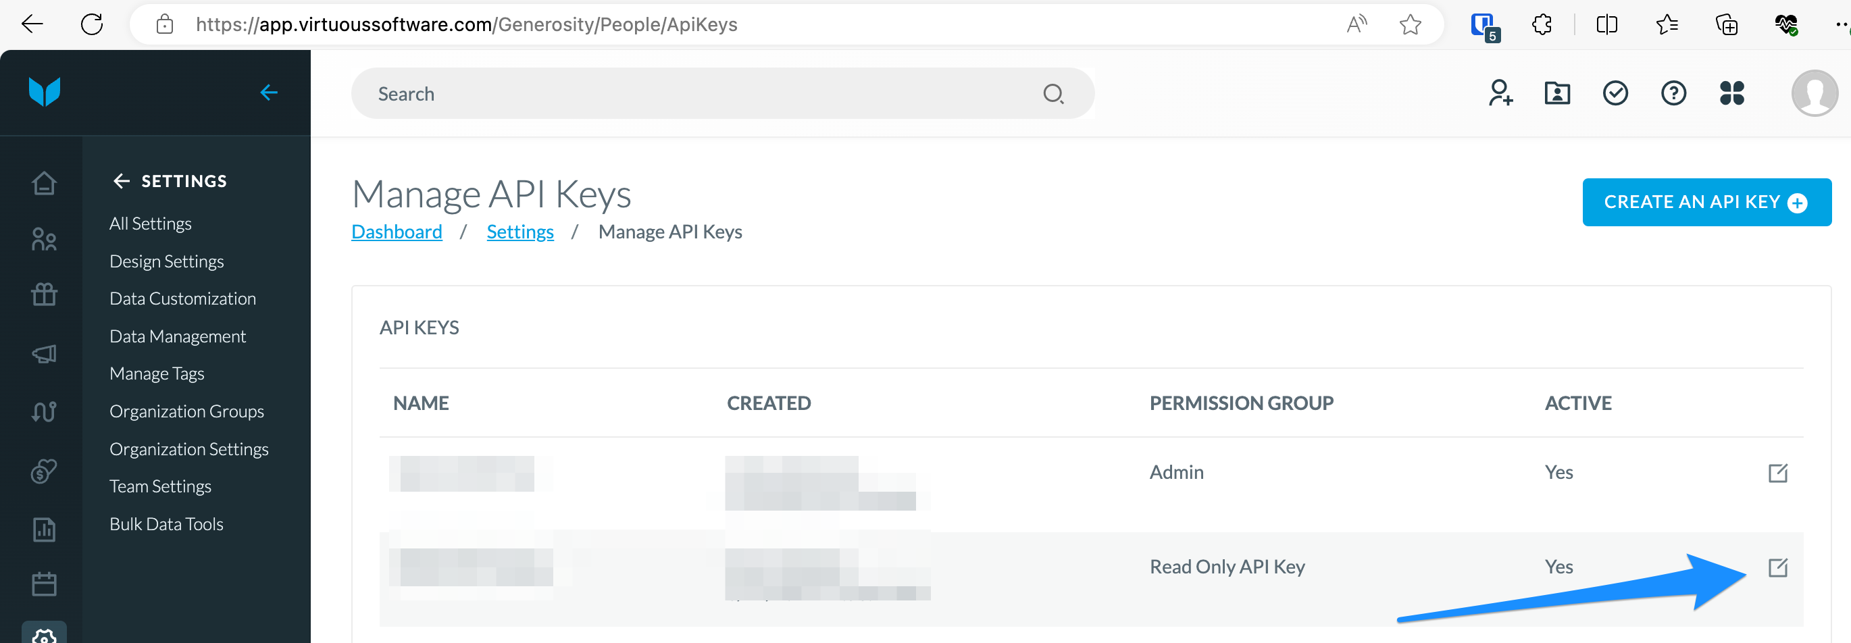Open the browser Extensions puzzle icon
This screenshot has width=1851, height=643.
pos(1542,24)
